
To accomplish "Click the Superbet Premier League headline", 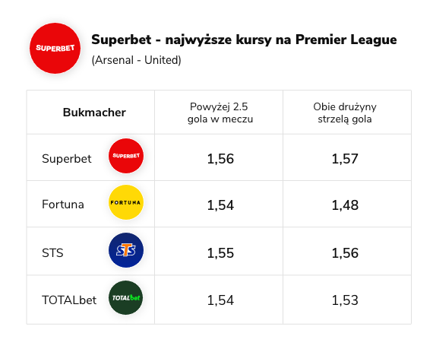I will tap(244, 40).
